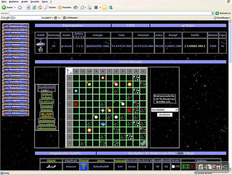Open the Einstellungen dropdown on Google toolbar
The height and width of the screenshot is (175, 232).
[x=222, y=18]
